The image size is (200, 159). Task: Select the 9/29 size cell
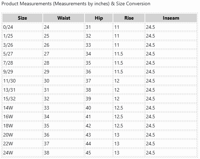[22, 72]
